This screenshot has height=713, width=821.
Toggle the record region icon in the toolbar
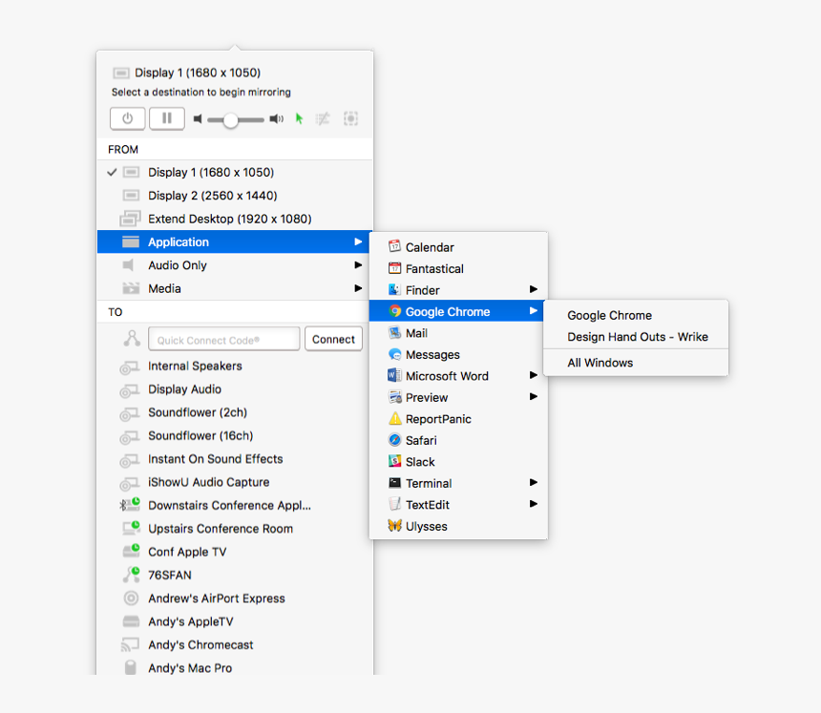click(350, 118)
